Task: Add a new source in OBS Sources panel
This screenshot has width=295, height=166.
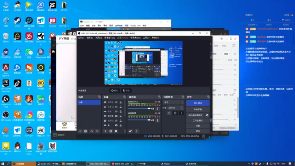Action: (105, 131)
